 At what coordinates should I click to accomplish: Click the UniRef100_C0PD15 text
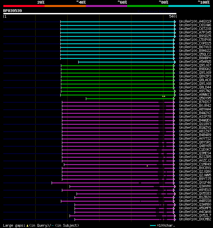tap(195, 43)
